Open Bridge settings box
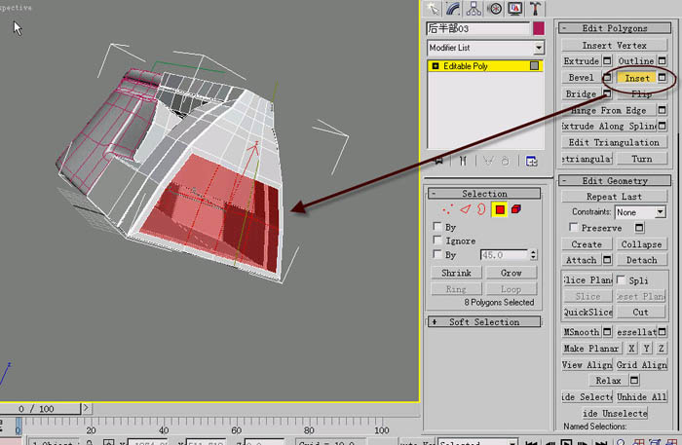Viewport: 682px width, 445px height. (607, 93)
